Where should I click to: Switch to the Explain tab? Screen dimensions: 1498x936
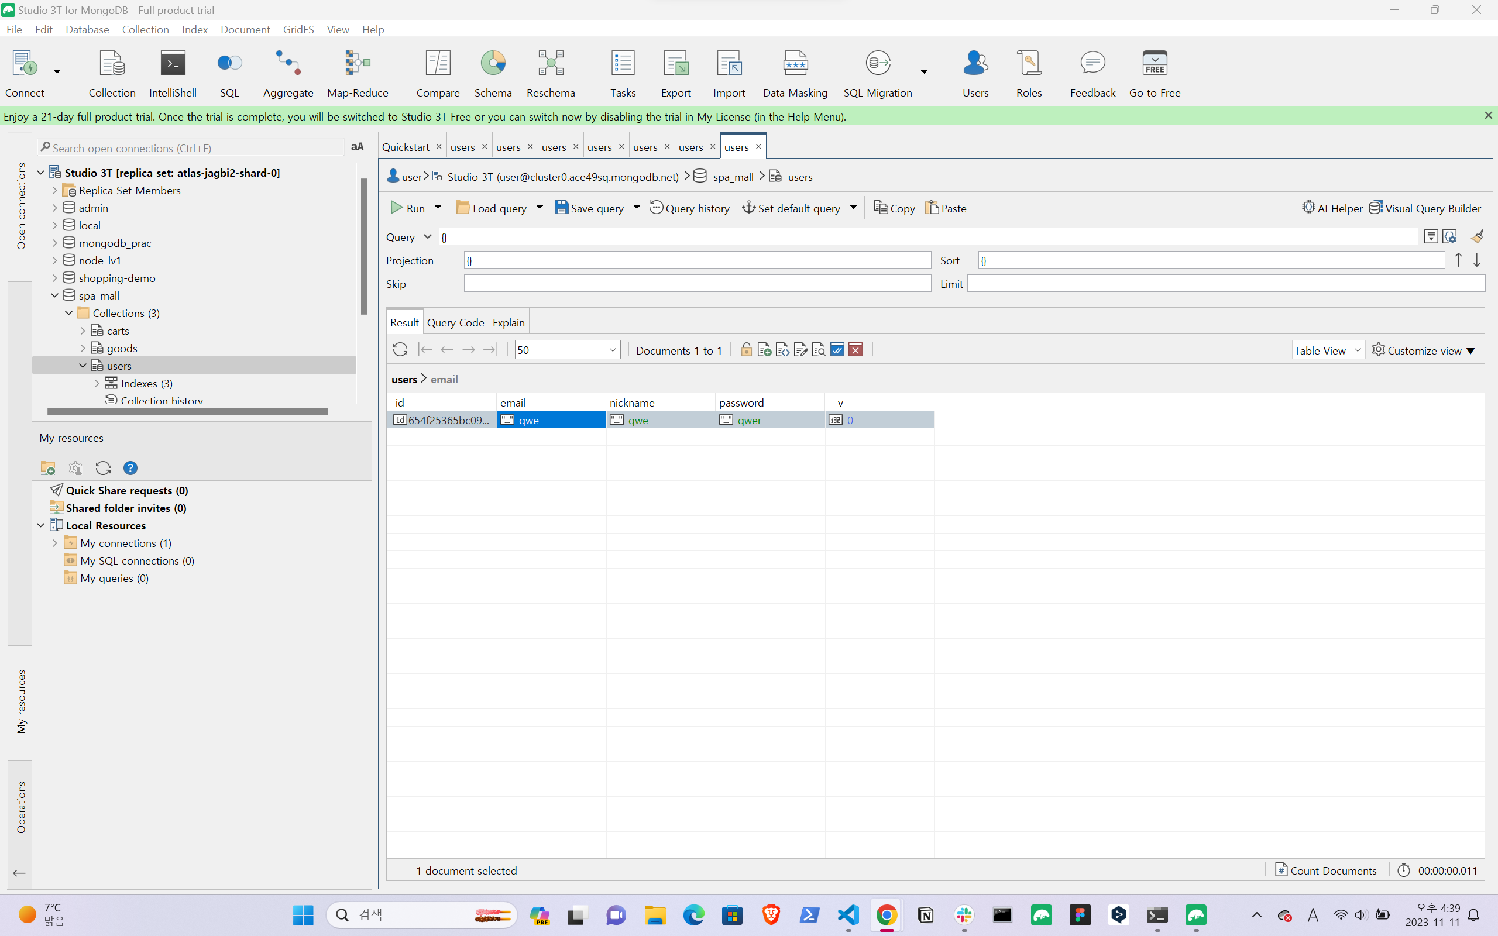coord(508,322)
